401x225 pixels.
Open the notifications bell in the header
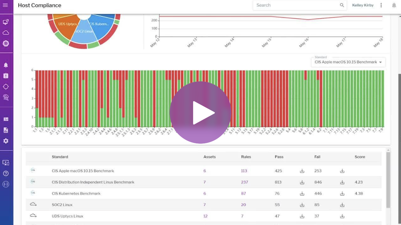click(x=394, y=5)
